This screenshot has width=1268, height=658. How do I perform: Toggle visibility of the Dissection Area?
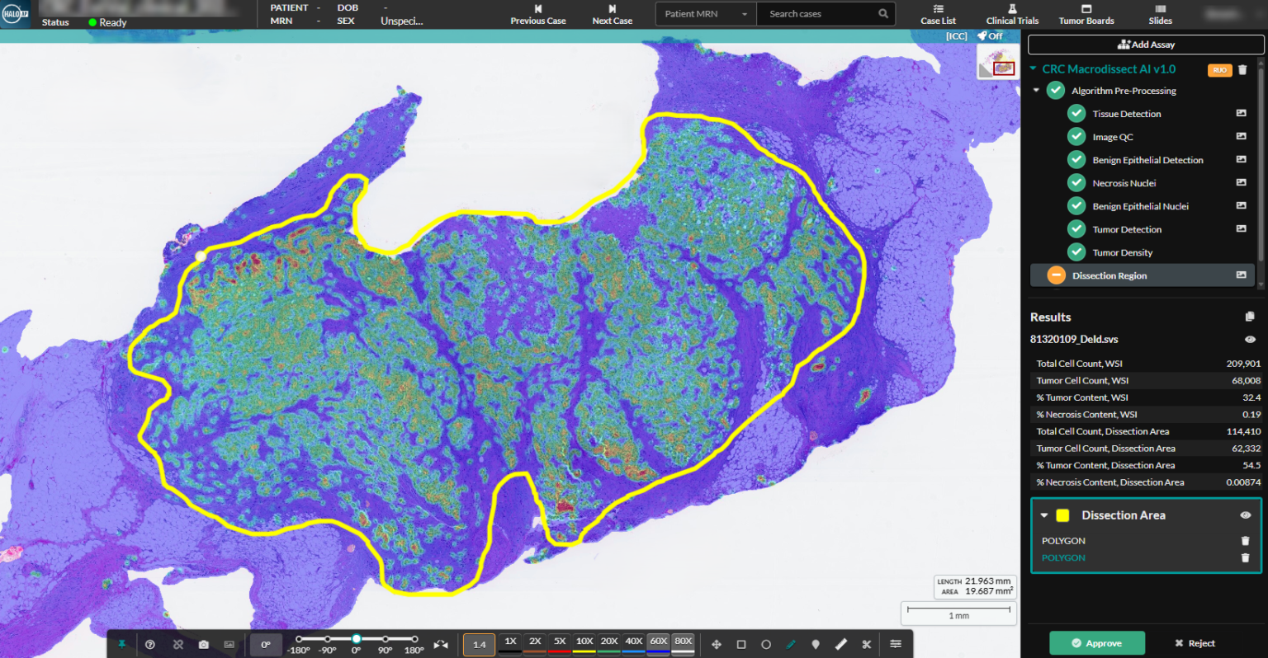1247,515
